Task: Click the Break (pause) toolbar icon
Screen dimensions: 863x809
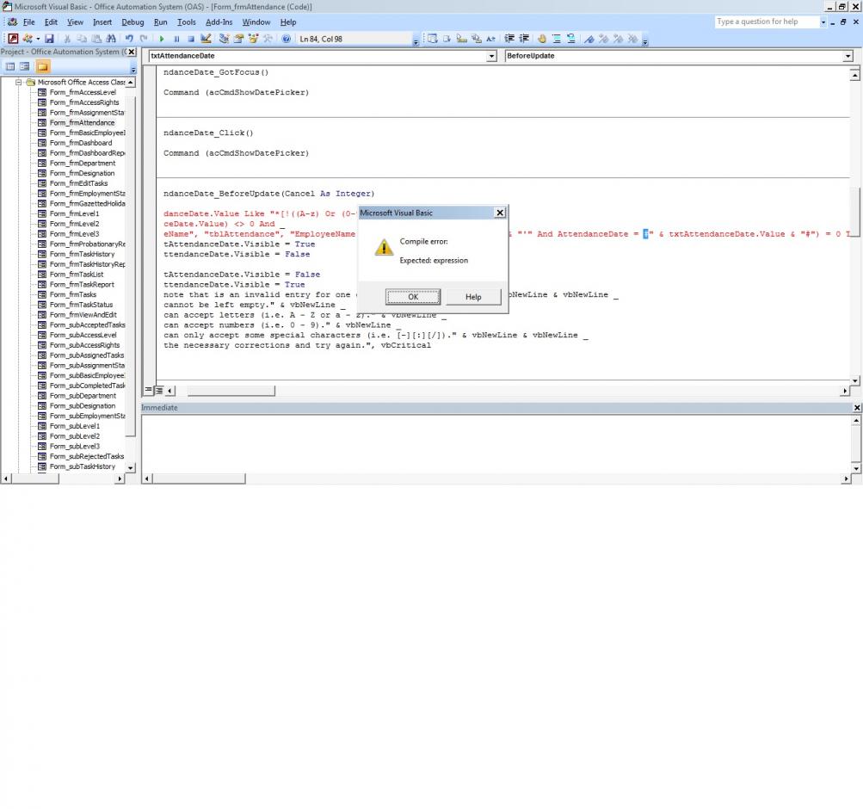Action: click(x=176, y=39)
